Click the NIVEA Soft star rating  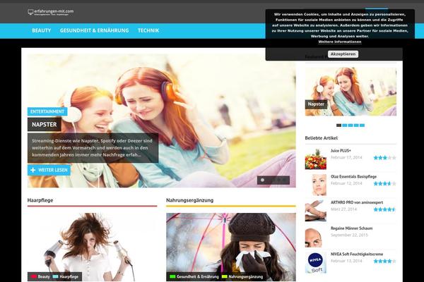pyautogui.click(x=385, y=262)
